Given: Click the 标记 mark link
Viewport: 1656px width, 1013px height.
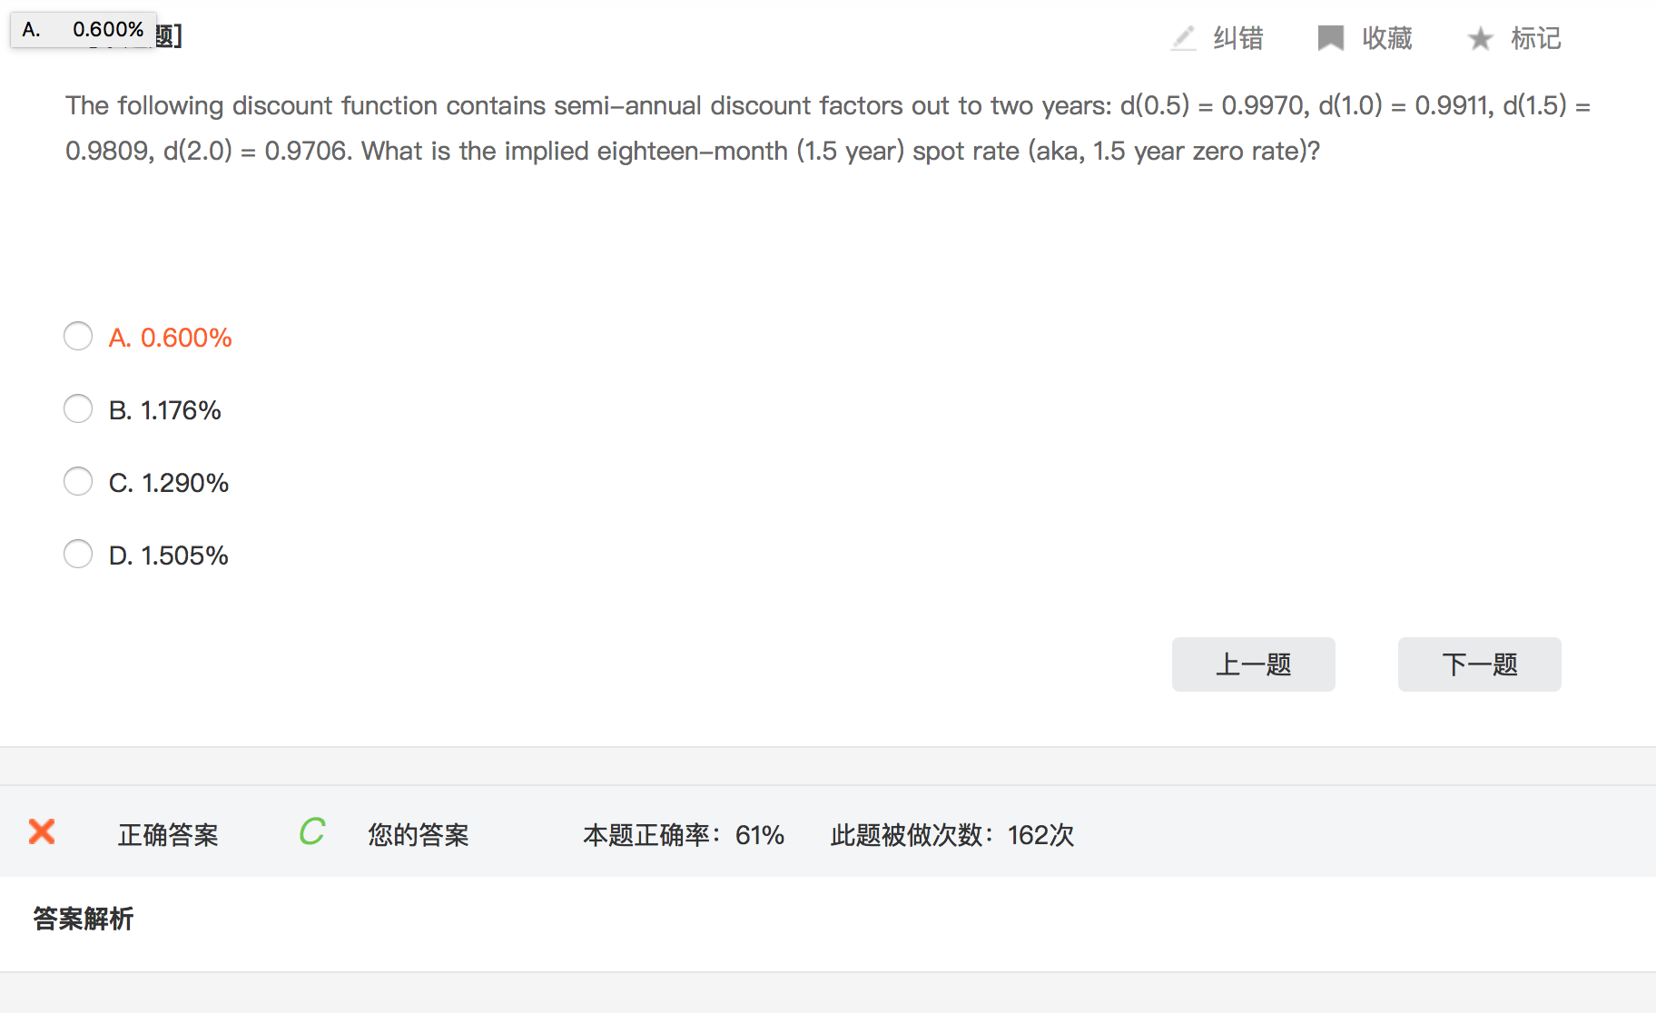Looking at the screenshot, I should (1535, 38).
